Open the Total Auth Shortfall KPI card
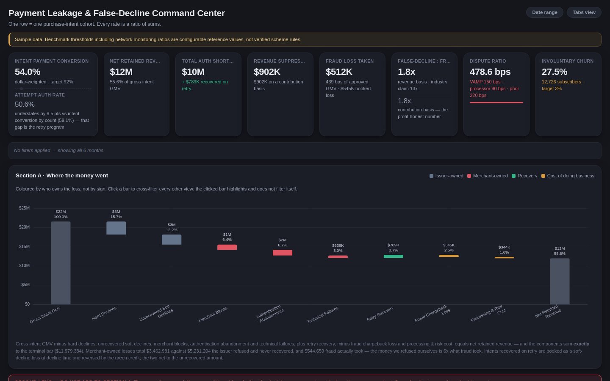 tap(208, 94)
